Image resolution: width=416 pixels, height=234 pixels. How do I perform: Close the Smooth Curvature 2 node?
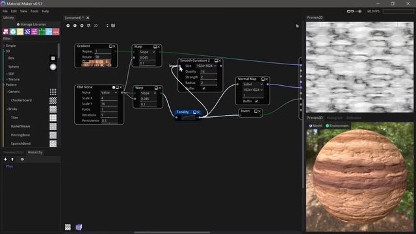tap(220, 60)
